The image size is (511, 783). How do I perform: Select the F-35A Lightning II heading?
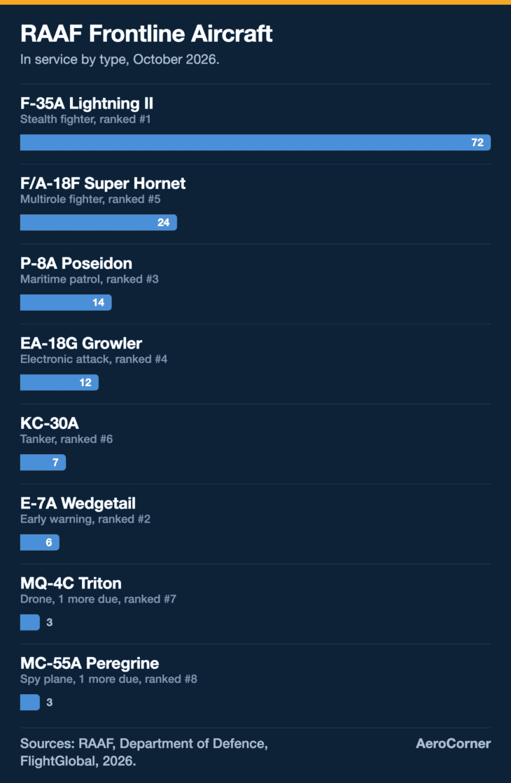[x=86, y=104]
